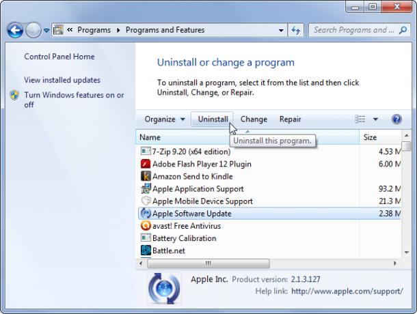Select Apple Application Support
This screenshot has height=314, width=417.
269,189
